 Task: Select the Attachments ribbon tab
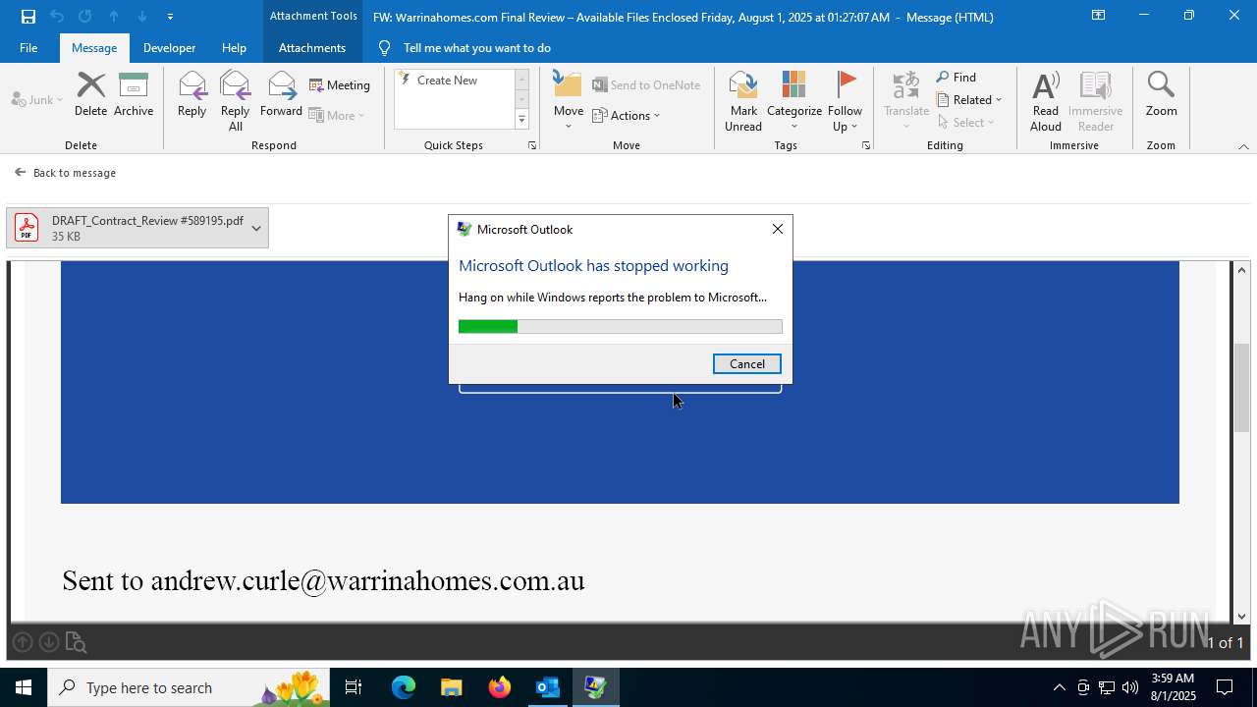click(312, 47)
